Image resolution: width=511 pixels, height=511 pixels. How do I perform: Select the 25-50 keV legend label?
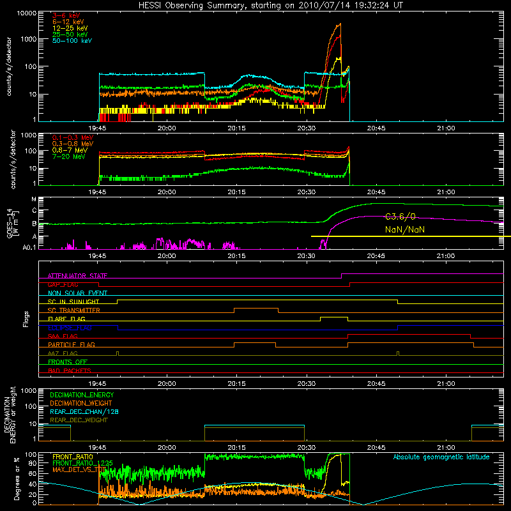pos(70,34)
